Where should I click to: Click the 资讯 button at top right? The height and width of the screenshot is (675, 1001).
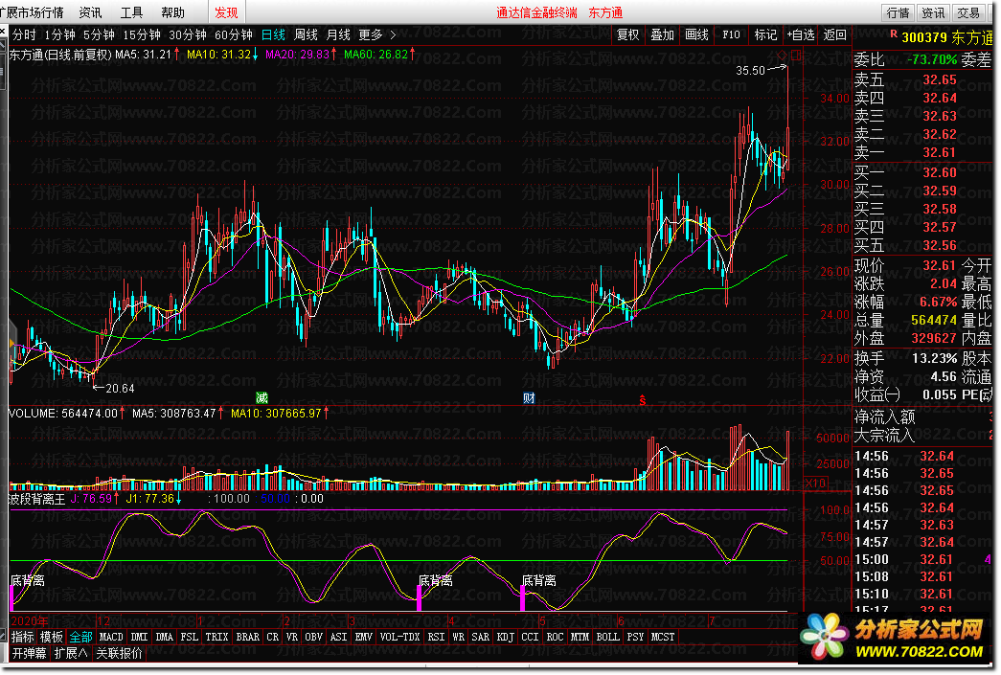[933, 12]
